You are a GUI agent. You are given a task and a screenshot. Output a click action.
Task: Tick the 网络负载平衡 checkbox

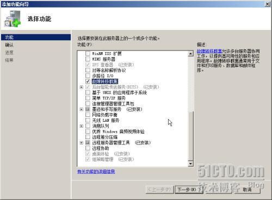point(88,115)
